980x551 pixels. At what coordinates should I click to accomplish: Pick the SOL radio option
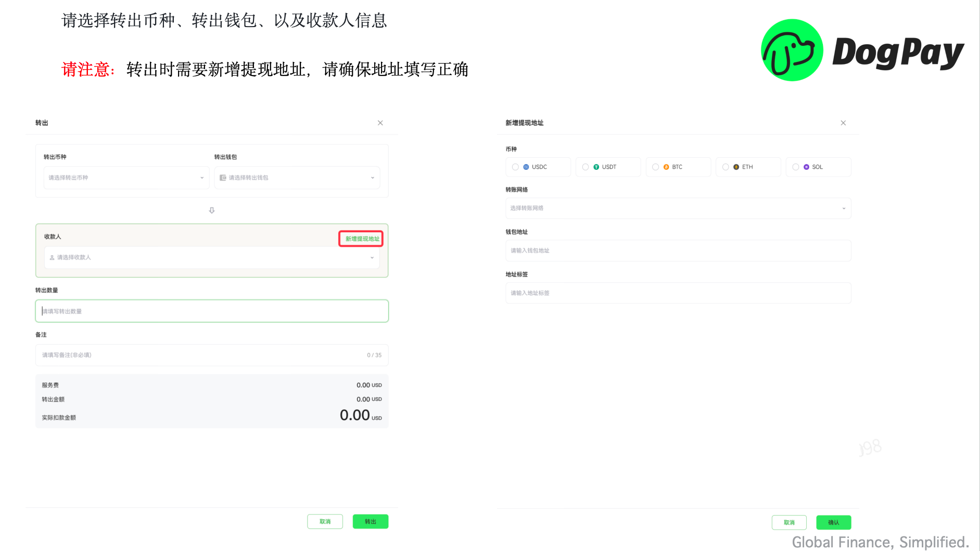tap(796, 167)
